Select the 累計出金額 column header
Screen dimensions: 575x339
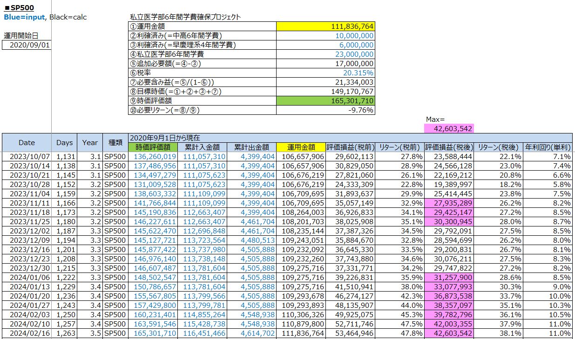click(252, 147)
